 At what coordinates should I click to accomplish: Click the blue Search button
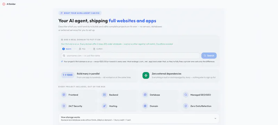209,56
